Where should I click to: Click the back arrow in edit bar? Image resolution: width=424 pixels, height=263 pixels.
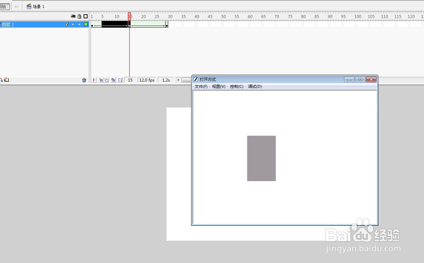click(16, 6)
